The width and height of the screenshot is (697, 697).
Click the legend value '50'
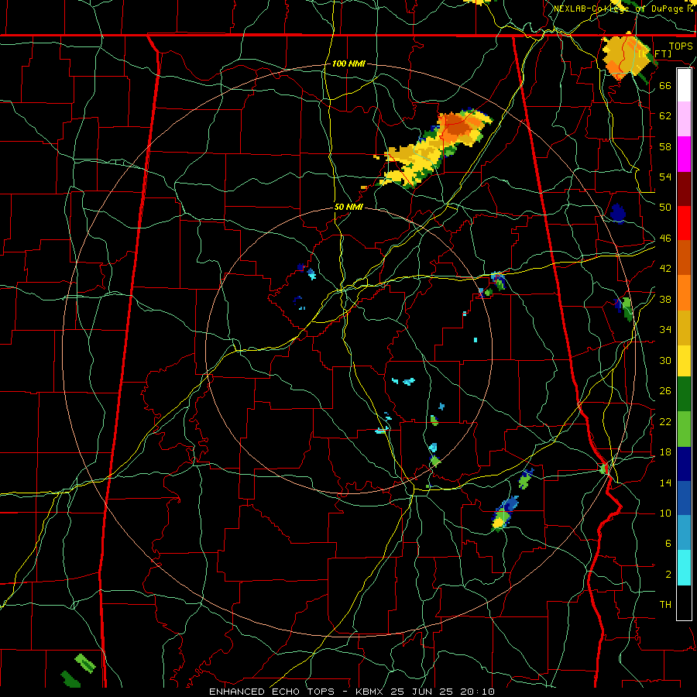point(665,207)
